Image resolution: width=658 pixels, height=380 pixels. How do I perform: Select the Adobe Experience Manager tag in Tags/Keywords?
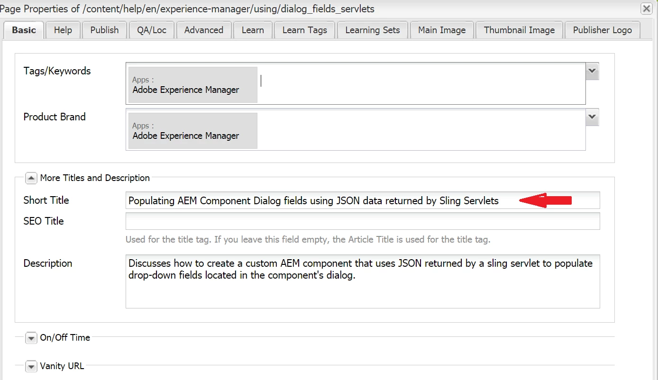click(x=193, y=85)
